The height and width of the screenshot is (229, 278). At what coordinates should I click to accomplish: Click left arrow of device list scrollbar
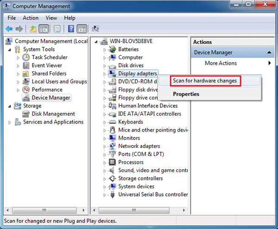pos(94,210)
